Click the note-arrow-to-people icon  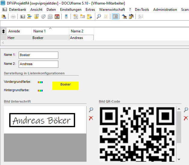pos(131,16)
